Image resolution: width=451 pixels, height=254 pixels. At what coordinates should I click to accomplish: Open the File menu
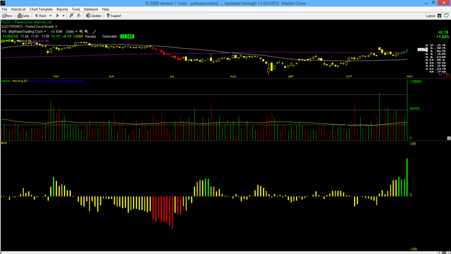(x=4, y=9)
